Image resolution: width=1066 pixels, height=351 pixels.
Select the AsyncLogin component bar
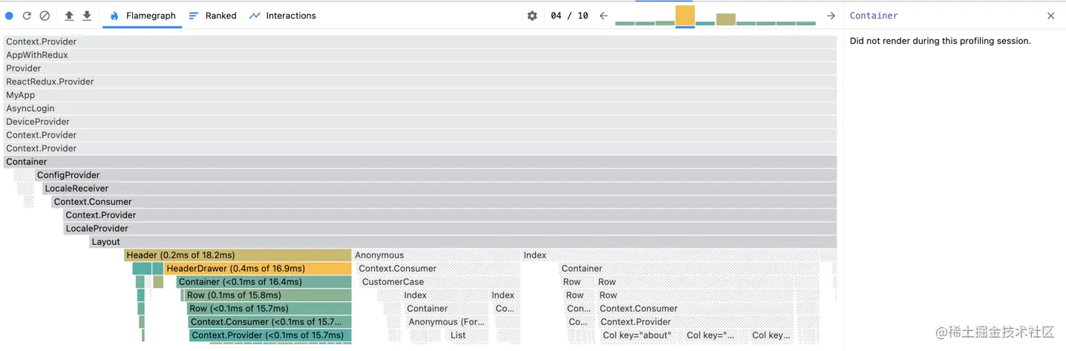pos(420,108)
